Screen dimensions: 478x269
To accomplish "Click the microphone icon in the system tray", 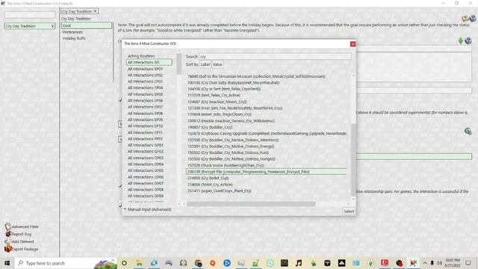I will (x=432, y=263).
